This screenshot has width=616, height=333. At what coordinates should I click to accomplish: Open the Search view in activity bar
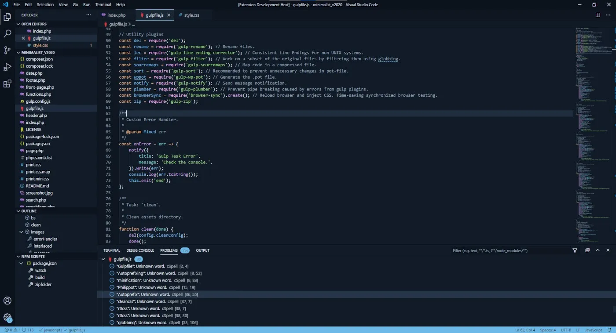[x=7, y=33]
